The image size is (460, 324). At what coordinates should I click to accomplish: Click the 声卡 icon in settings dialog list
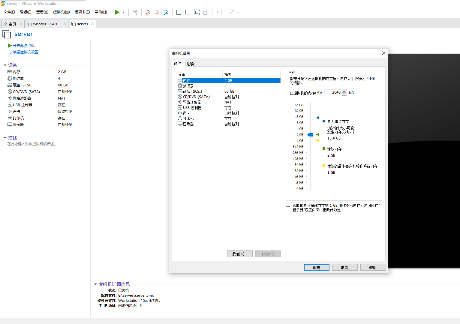(180, 113)
